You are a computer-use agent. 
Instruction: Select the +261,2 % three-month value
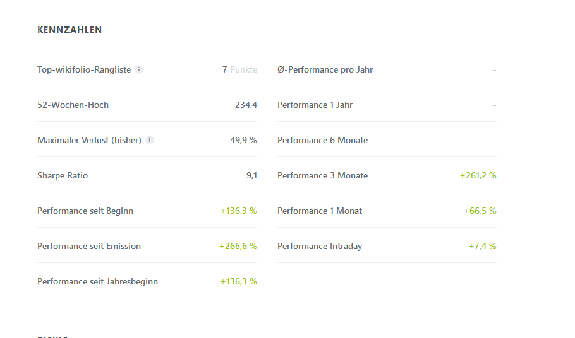[x=478, y=175]
